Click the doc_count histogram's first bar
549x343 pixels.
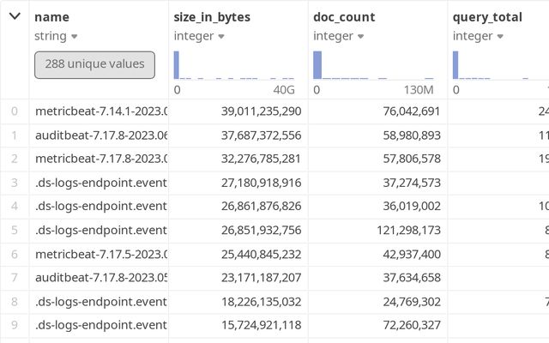(x=317, y=65)
